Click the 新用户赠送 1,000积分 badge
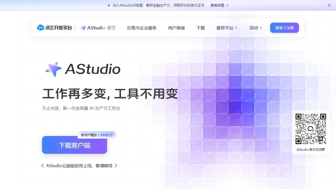Screen dimensions: 336x189 tap(97, 135)
